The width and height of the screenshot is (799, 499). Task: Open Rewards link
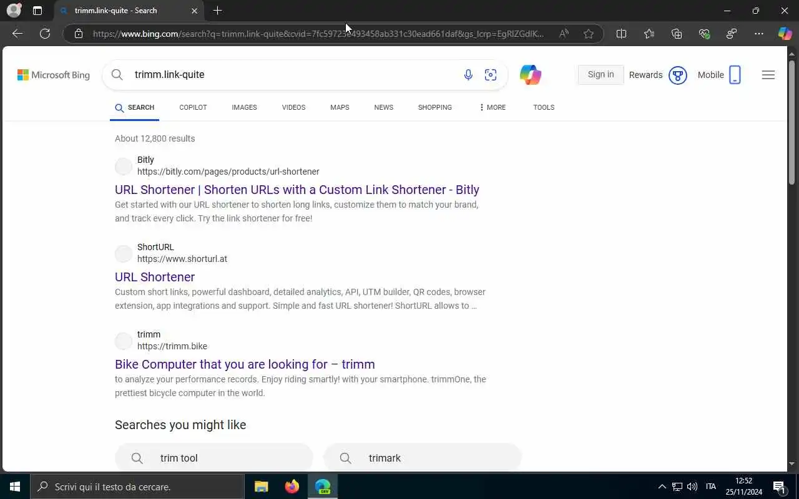[645, 75]
